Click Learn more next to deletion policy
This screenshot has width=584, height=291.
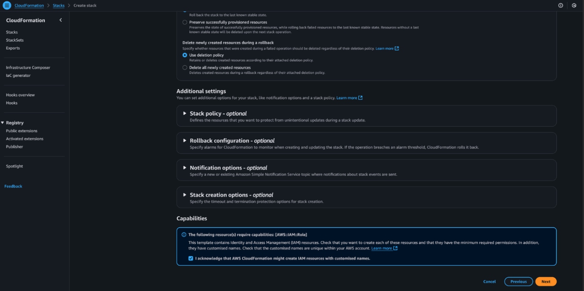pyautogui.click(x=385, y=48)
